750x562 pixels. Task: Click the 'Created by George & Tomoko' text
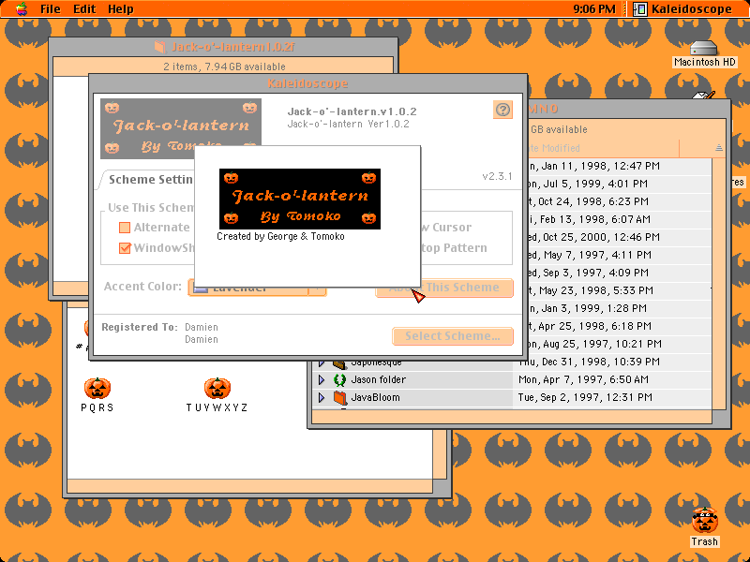pos(280,236)
